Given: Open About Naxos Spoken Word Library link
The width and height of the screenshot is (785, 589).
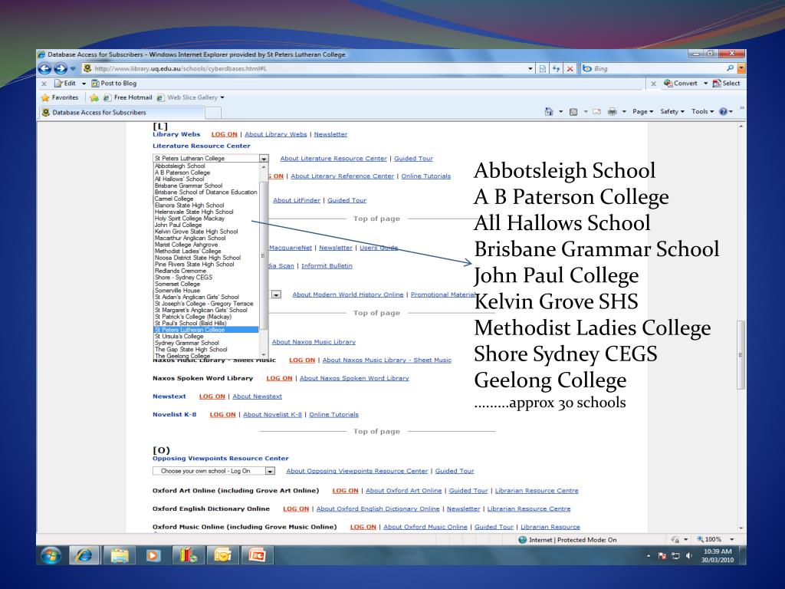Looking at the screenshot, I should click(x=353, y=378).
